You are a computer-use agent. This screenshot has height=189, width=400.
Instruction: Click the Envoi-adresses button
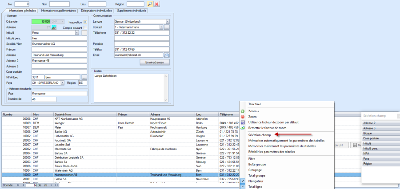point(155,63)
